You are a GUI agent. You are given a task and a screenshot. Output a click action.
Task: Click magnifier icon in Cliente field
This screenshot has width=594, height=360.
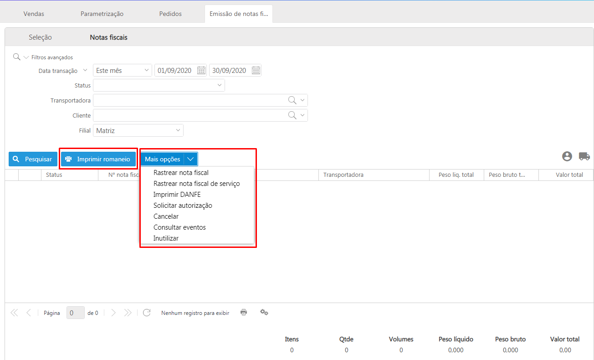click(x=292, y=115)
